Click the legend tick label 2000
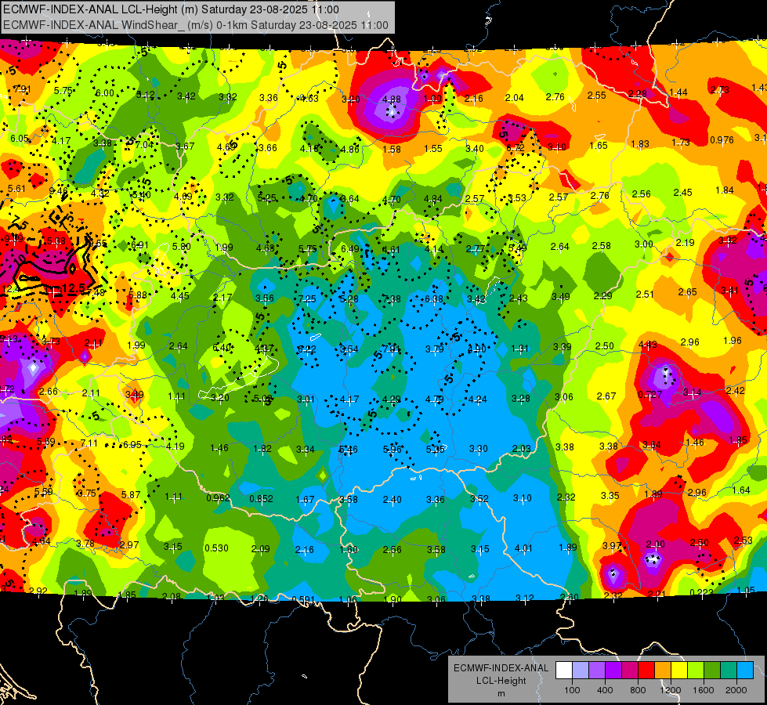This screenshot has width=767, height=705. point(736,690)
